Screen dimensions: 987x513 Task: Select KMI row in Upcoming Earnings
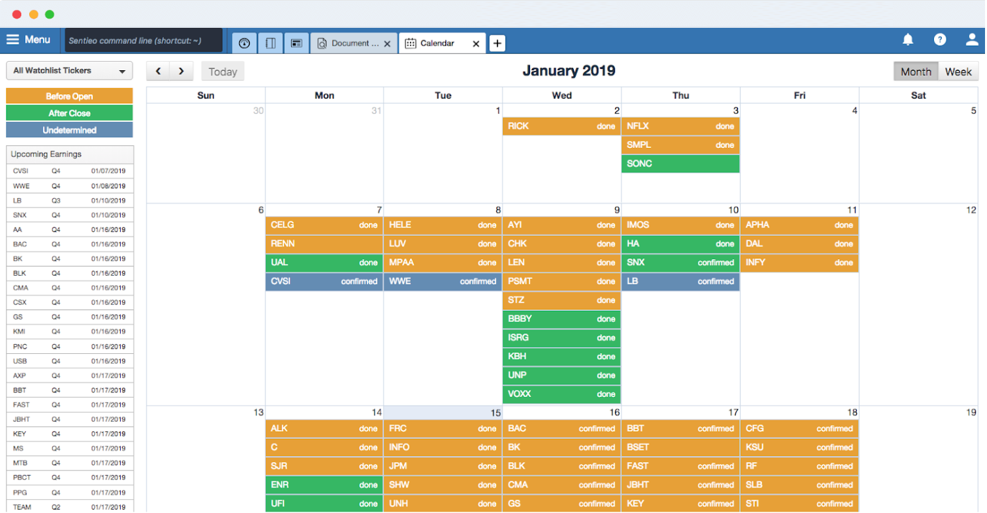(x=70, y=331)
